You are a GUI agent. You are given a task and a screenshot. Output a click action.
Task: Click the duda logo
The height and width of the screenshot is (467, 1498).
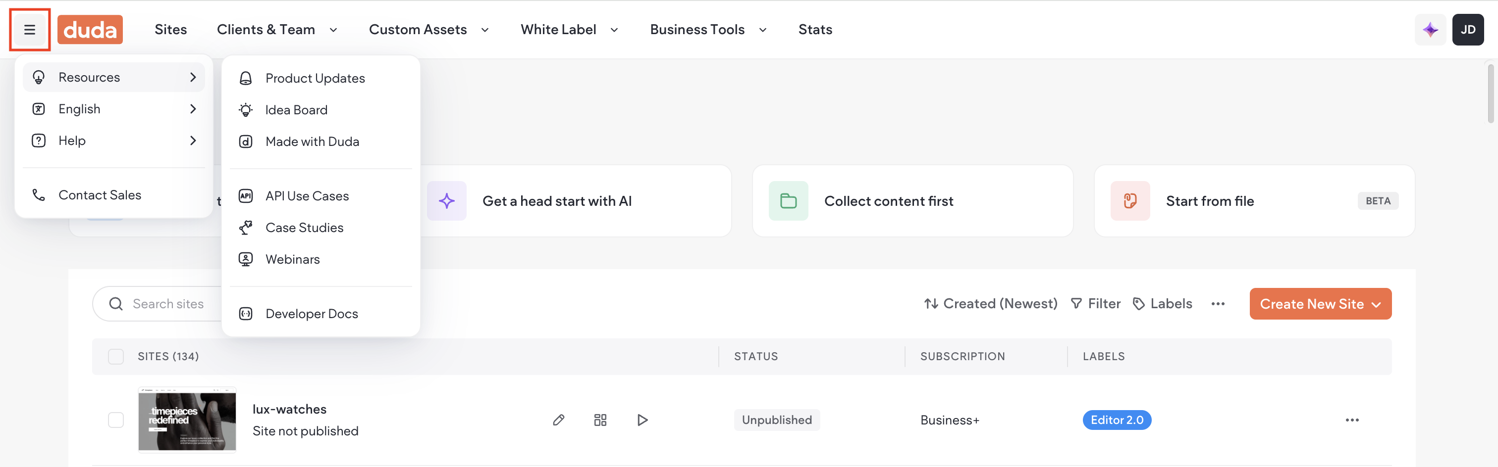click(x=90, y=30)
